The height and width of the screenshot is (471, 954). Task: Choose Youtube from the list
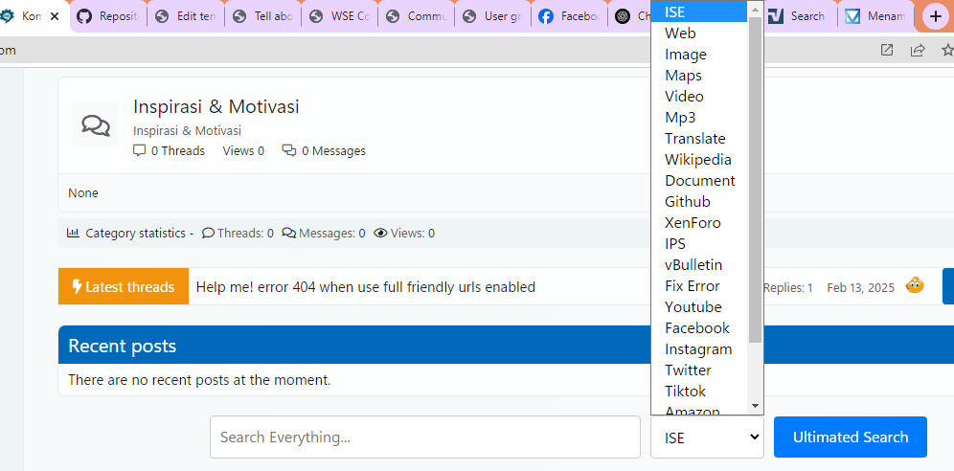point(699,307)
